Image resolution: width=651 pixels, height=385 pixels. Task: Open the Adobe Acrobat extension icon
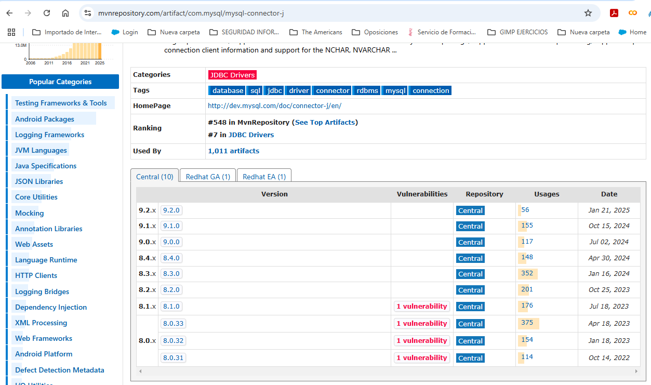pos(614,13)
